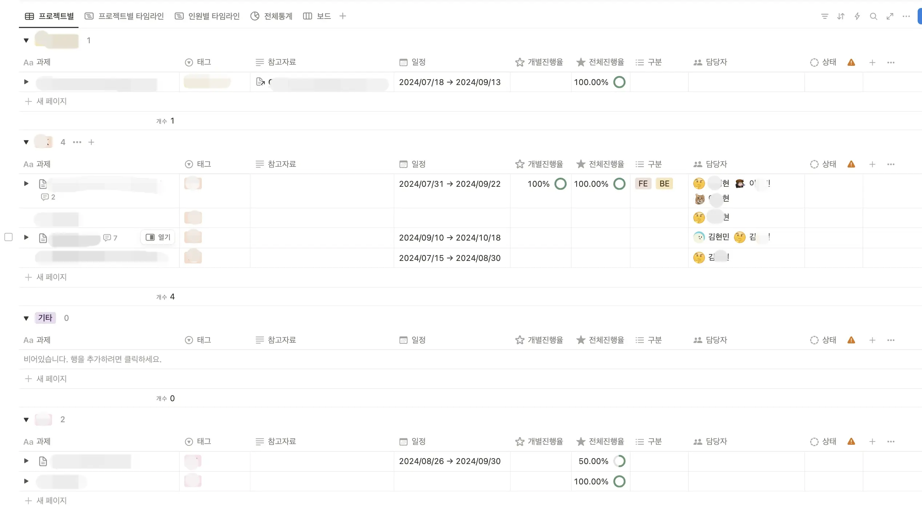Collapse the 기타 group
This screenshot has width=922, height=508.
26,318
